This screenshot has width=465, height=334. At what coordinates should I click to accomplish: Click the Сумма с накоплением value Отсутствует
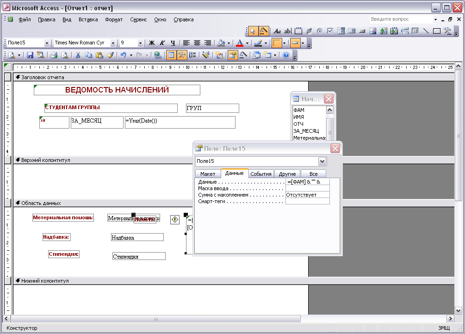308,195
